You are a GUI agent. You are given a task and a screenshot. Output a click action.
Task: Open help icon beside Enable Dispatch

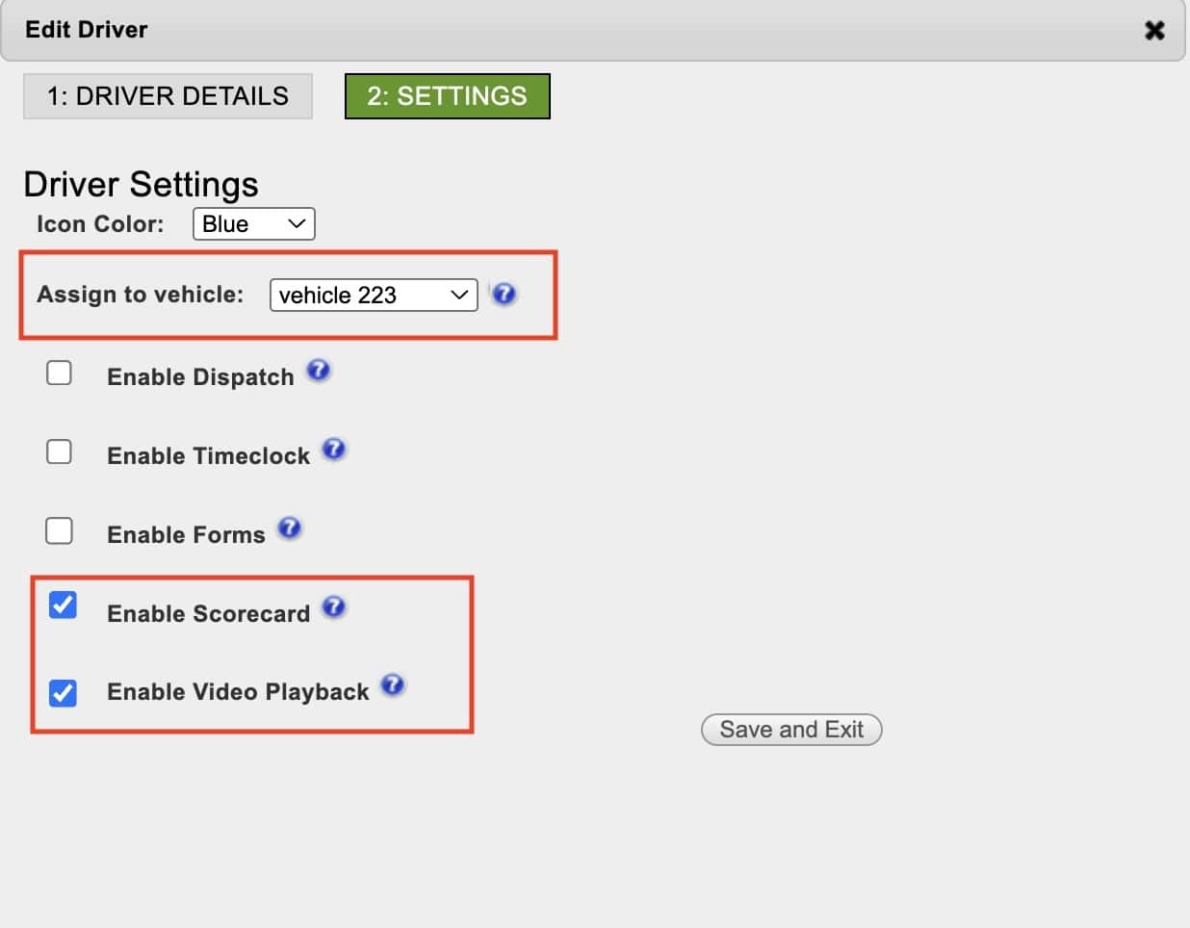319,371
